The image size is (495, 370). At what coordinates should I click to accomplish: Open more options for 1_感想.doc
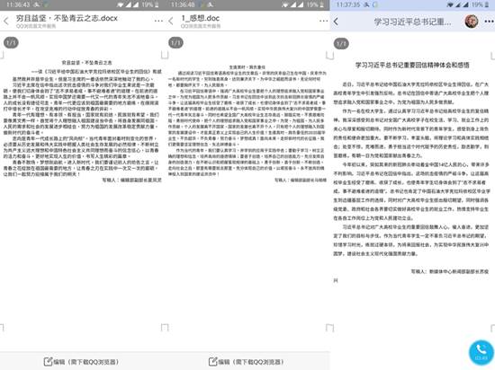pos(324,21)
